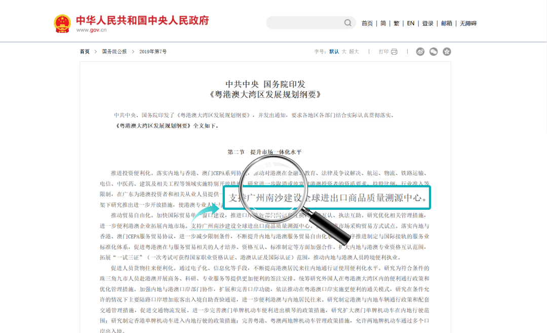Click the title line 中共中央 国务院印发
The width and height of the screenshot is (547, 333).
click(265, 84)
